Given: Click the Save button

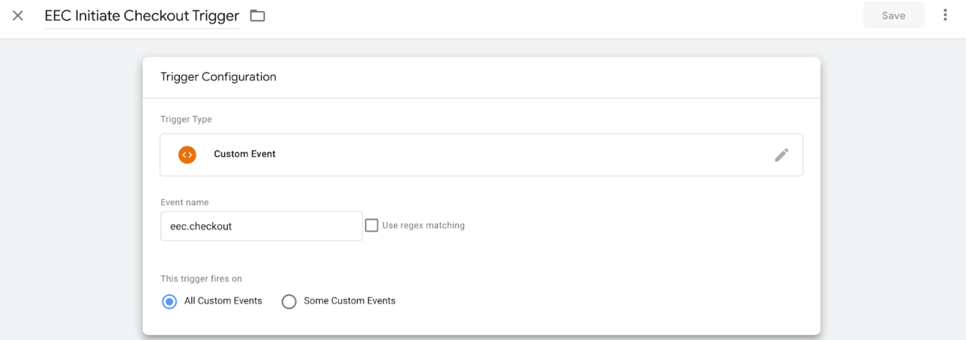Looking at the screenshot, I should click(893, 16).
